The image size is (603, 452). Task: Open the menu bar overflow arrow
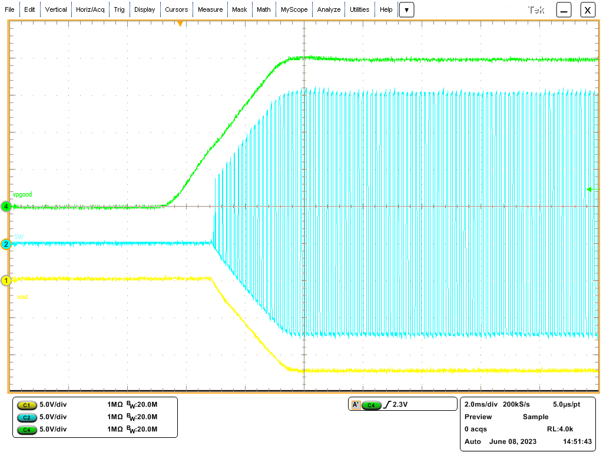[x=406, y=9]
